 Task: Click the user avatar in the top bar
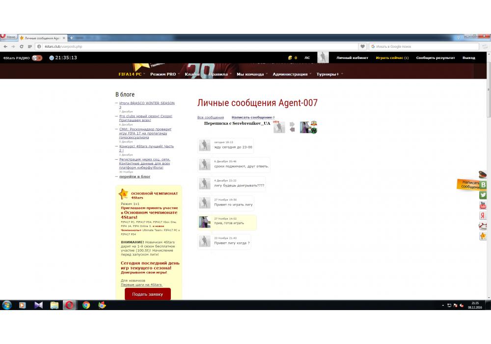click(323, 57)
